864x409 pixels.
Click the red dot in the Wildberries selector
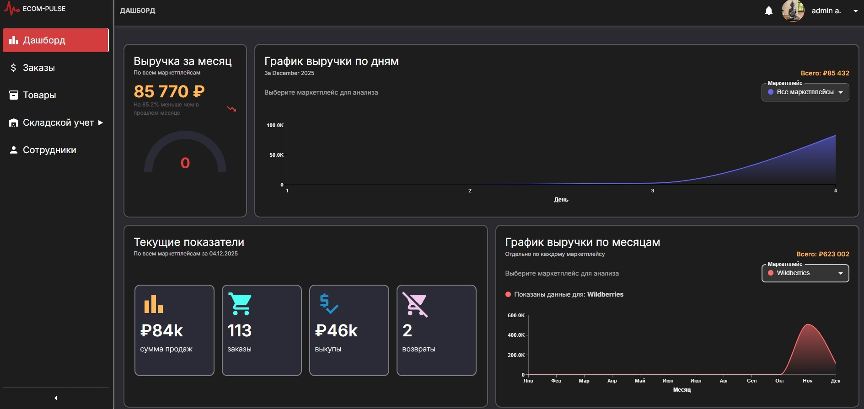(771, 273)
